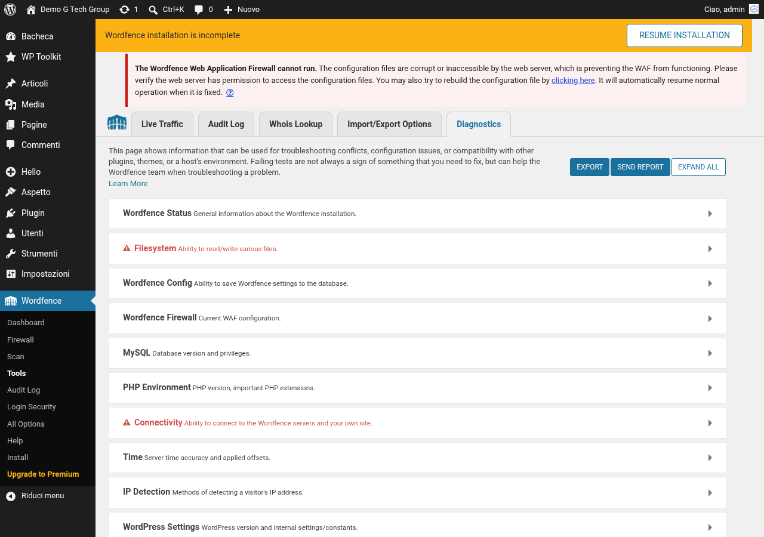Open the WordPress logo menu
Screen dimensions: 764x537
10,10
